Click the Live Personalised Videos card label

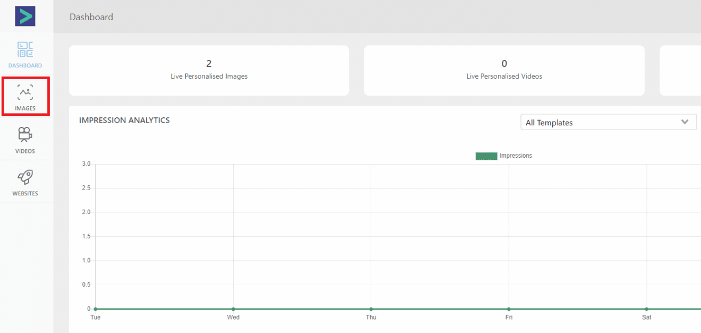pos(504,76)
